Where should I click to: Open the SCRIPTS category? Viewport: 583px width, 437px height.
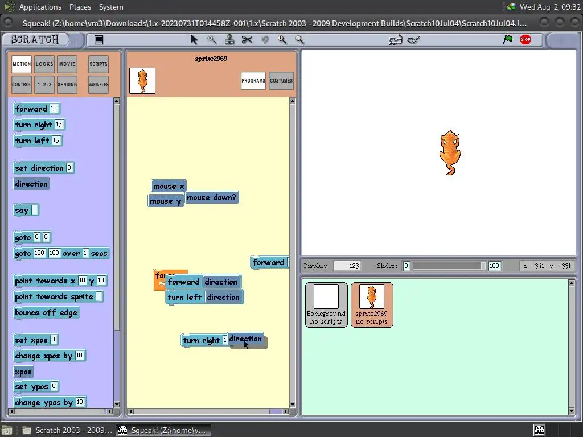[x=98, y=64]
